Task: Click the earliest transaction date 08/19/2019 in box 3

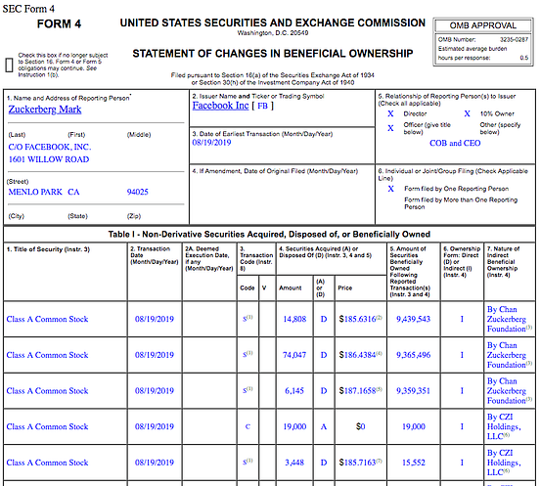Action: 211,143
